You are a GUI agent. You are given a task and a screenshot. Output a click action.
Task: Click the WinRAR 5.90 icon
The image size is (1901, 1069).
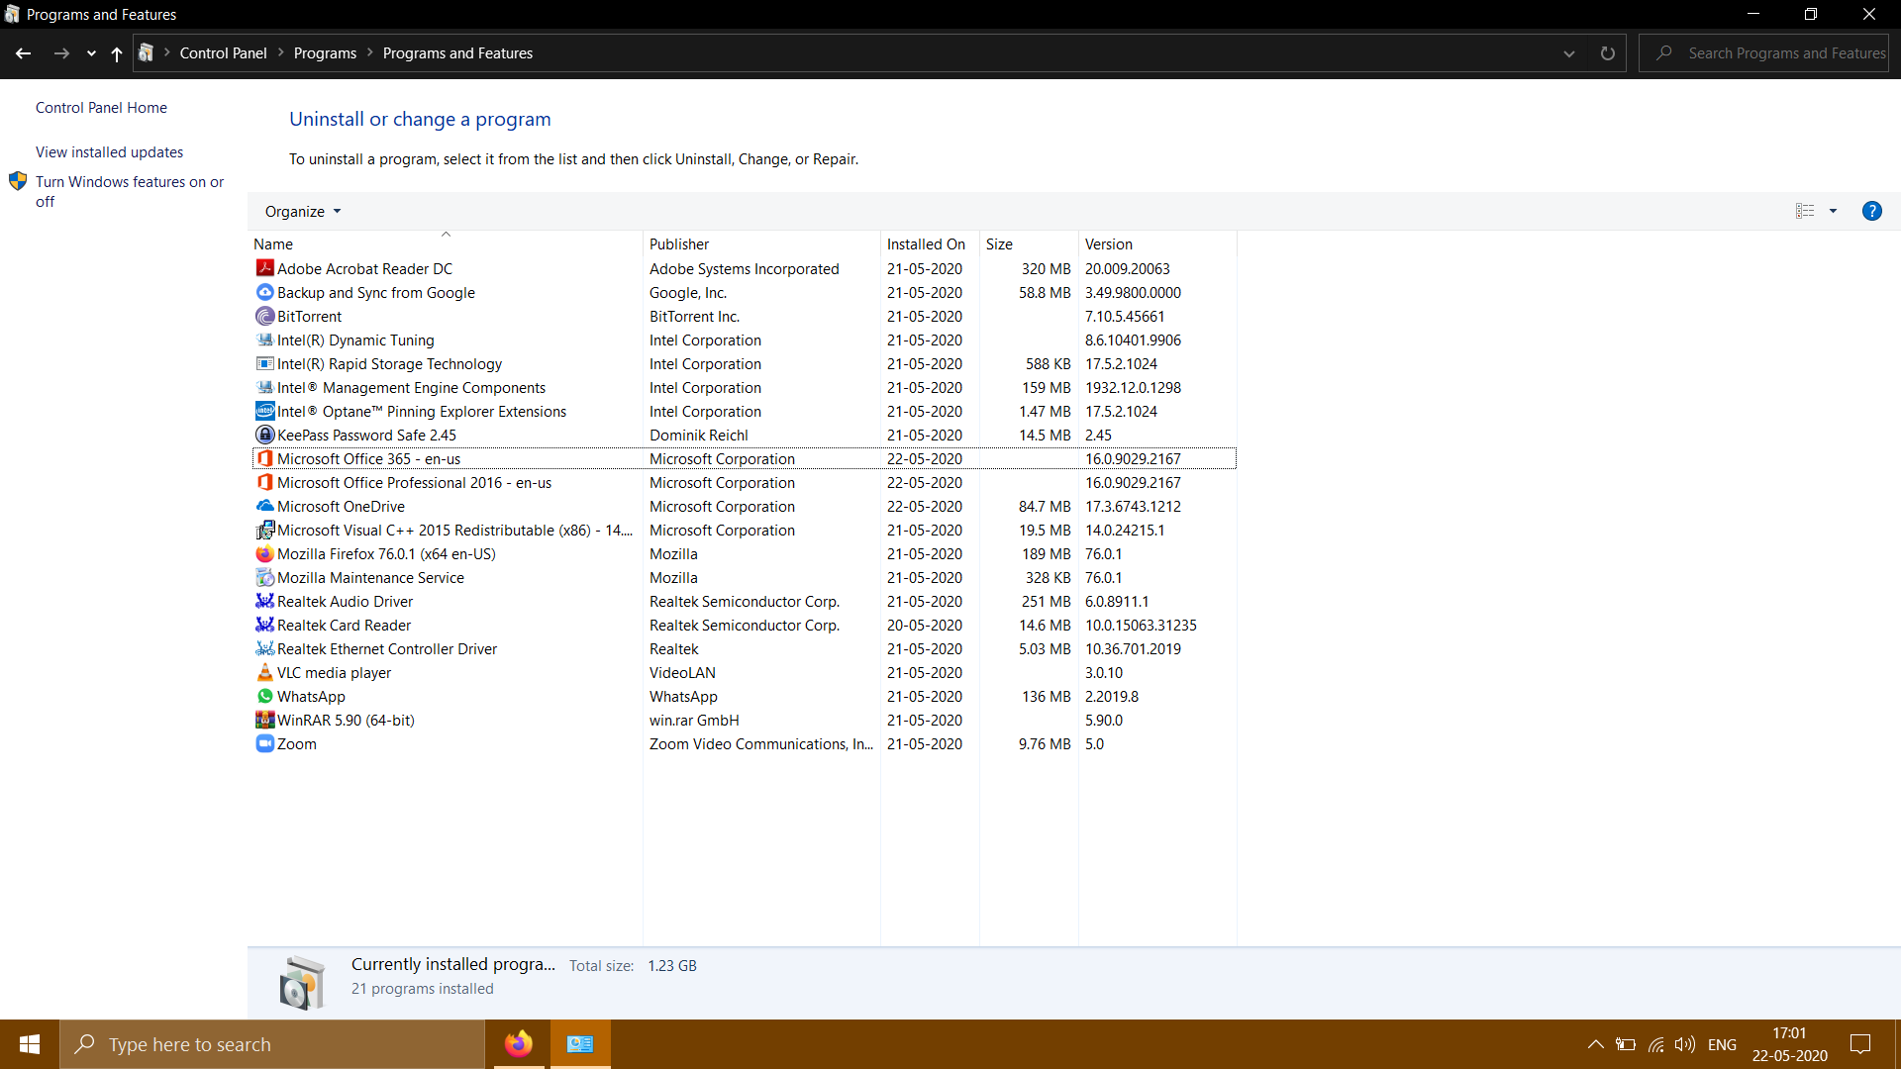264,720
